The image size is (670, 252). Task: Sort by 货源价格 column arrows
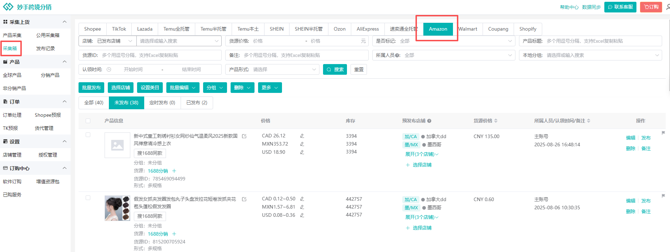click(x=496, y=121)
